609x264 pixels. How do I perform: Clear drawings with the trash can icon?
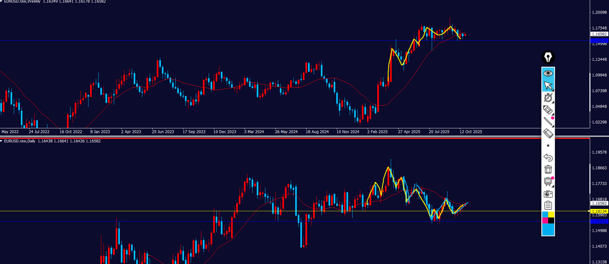(x=548, y=169)
